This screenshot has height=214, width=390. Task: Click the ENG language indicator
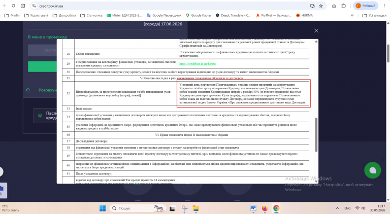[347, 208]
